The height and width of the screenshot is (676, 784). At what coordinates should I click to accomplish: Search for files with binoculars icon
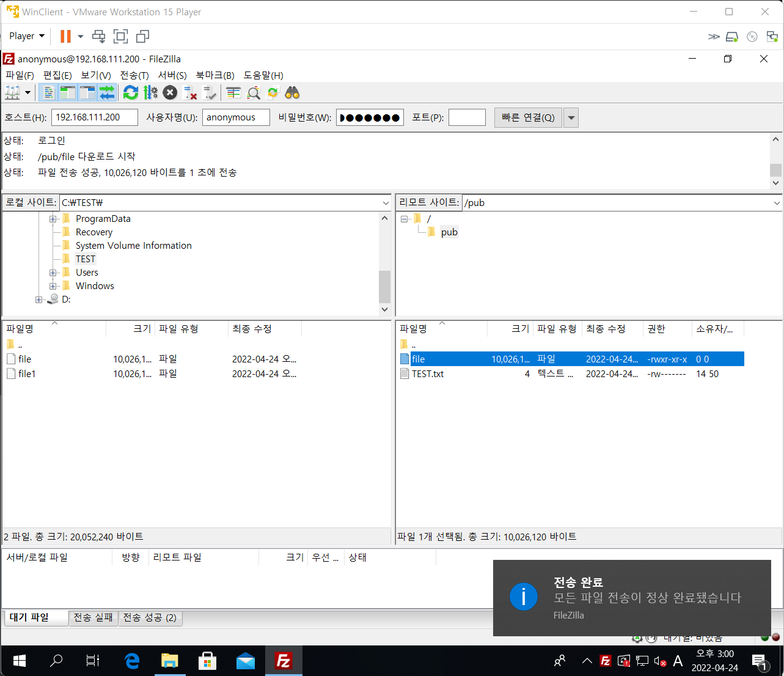(292, 93)
